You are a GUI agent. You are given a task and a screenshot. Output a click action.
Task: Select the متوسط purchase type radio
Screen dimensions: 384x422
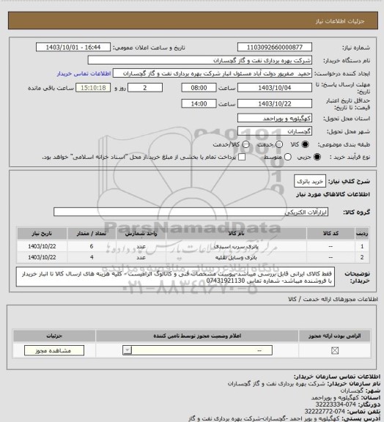point(287,157)
